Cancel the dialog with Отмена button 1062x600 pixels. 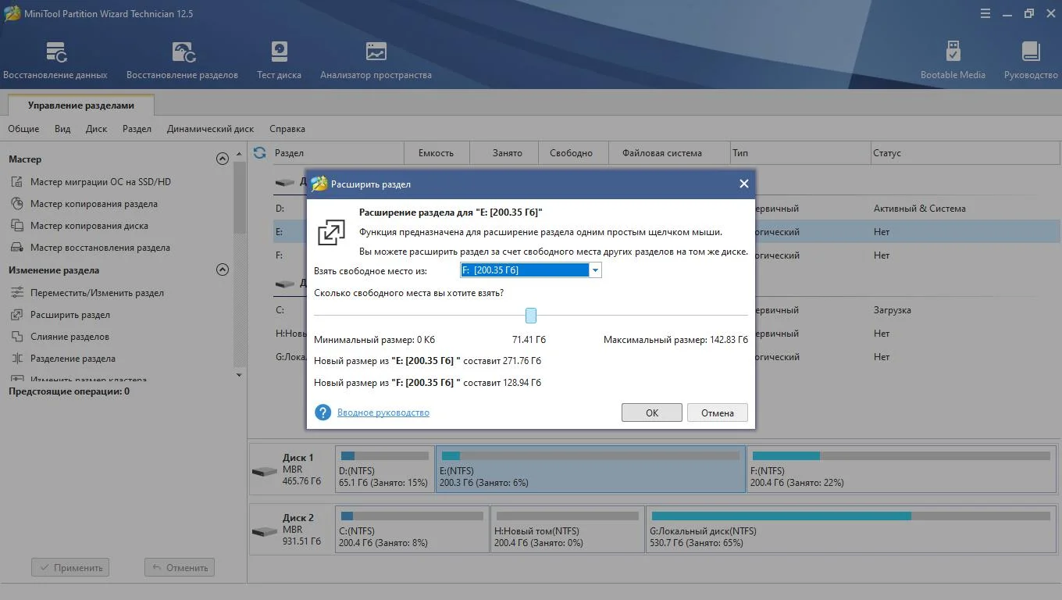point(718,412)
